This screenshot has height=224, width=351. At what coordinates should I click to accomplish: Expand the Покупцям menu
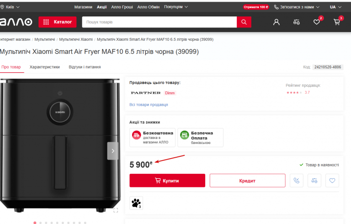coord(176,7)
